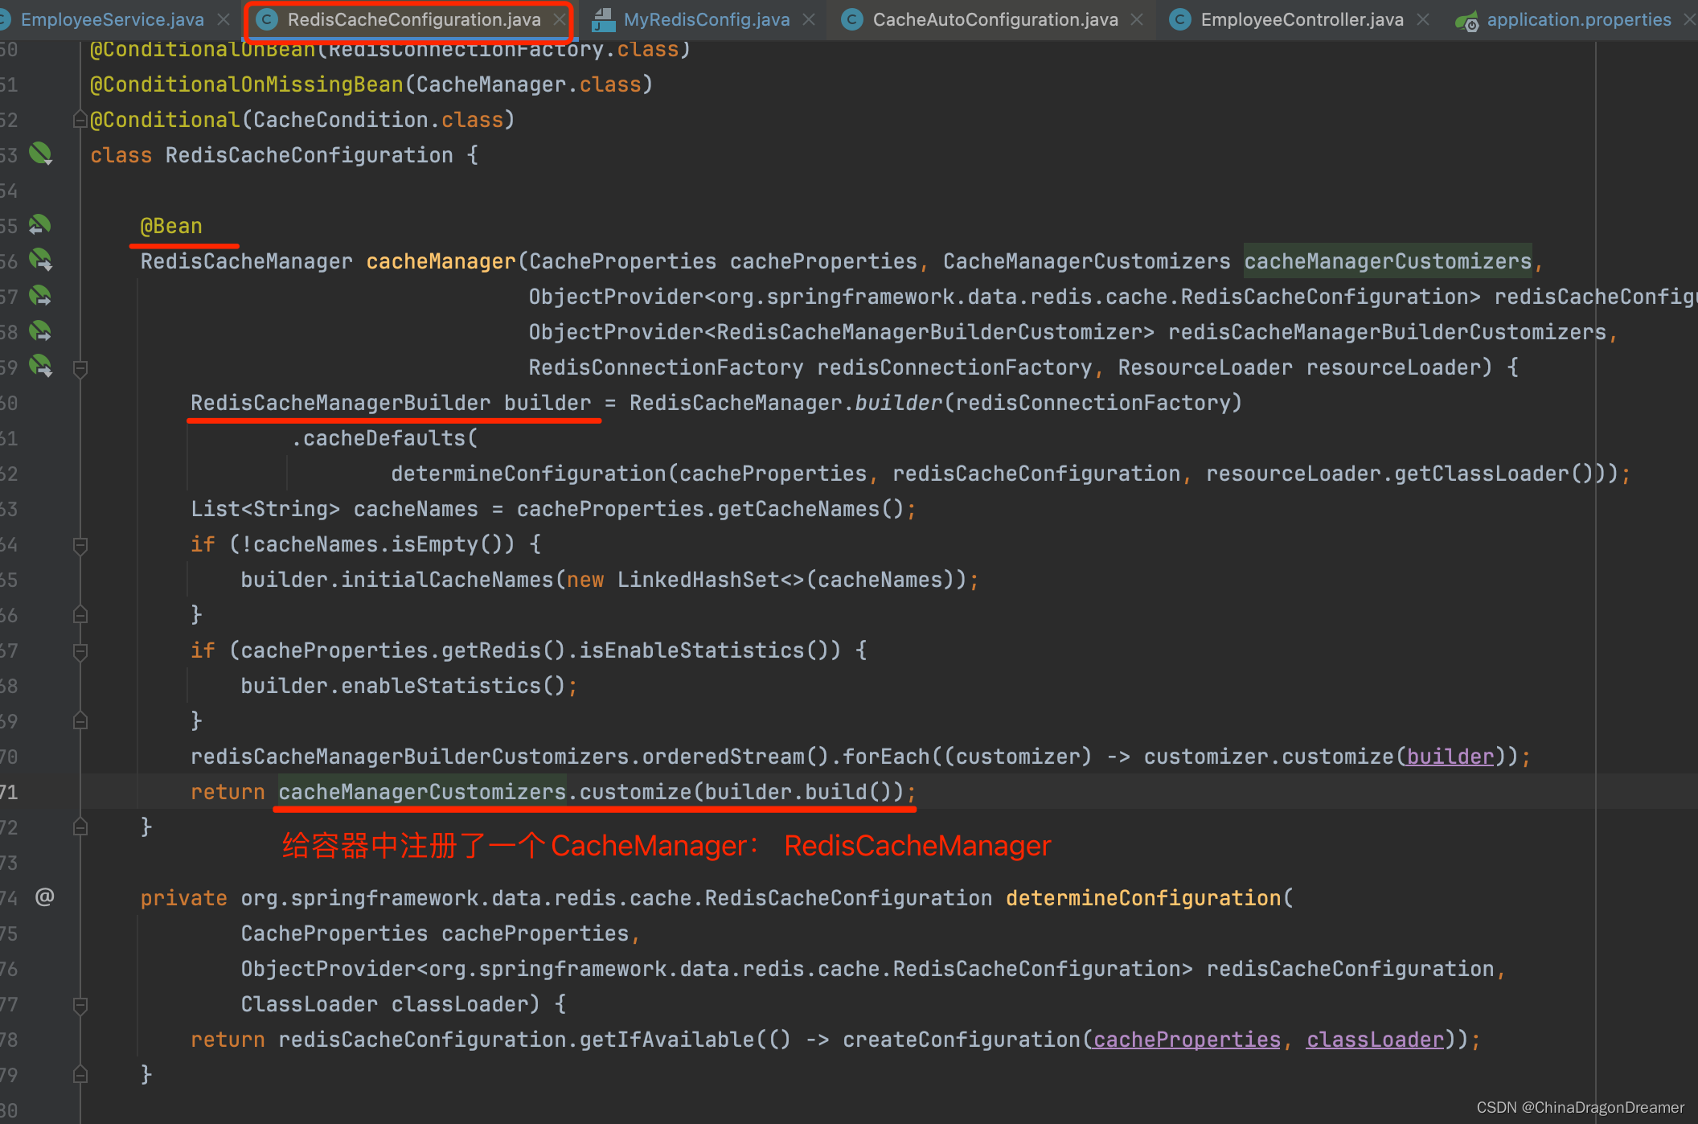This screenshot has height=1124, width=1698.
Task: Close MyRedisConfig.java tab
Action: coord(809,19)
